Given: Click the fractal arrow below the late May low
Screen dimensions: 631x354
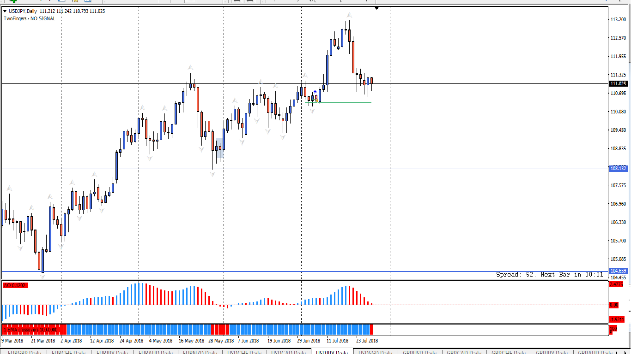Looking at the screenshot, I should (x=212, y=174).
